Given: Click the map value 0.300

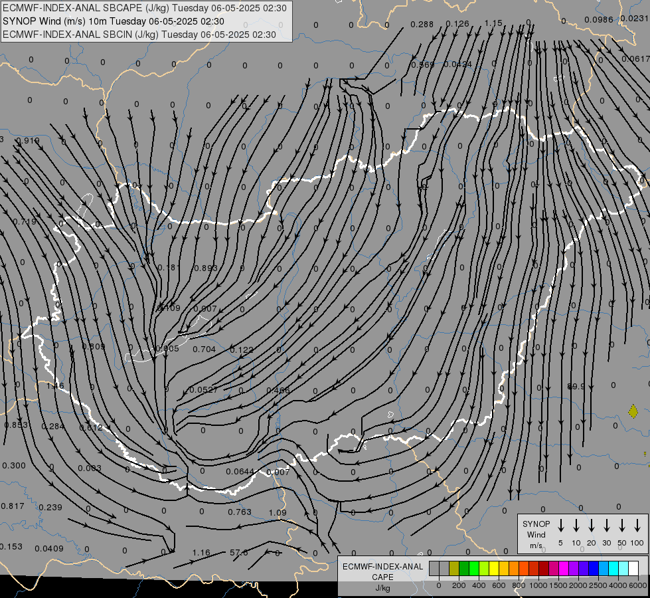Looking at the screenshot, I should coord(14,466).
